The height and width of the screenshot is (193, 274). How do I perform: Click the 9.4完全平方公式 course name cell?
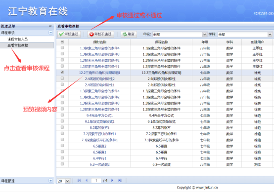point(161,116)
